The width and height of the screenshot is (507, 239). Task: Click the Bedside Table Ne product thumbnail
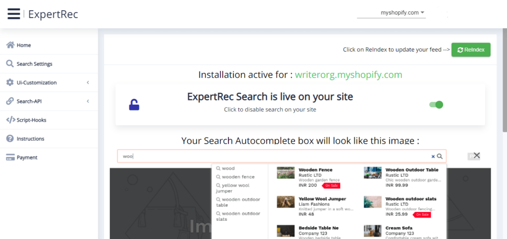click(x=286, y=231)
